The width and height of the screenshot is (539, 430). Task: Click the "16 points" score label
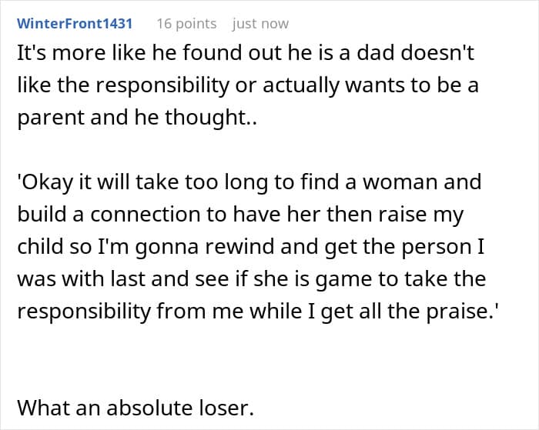pyautogui.click(x=186, y=24)
